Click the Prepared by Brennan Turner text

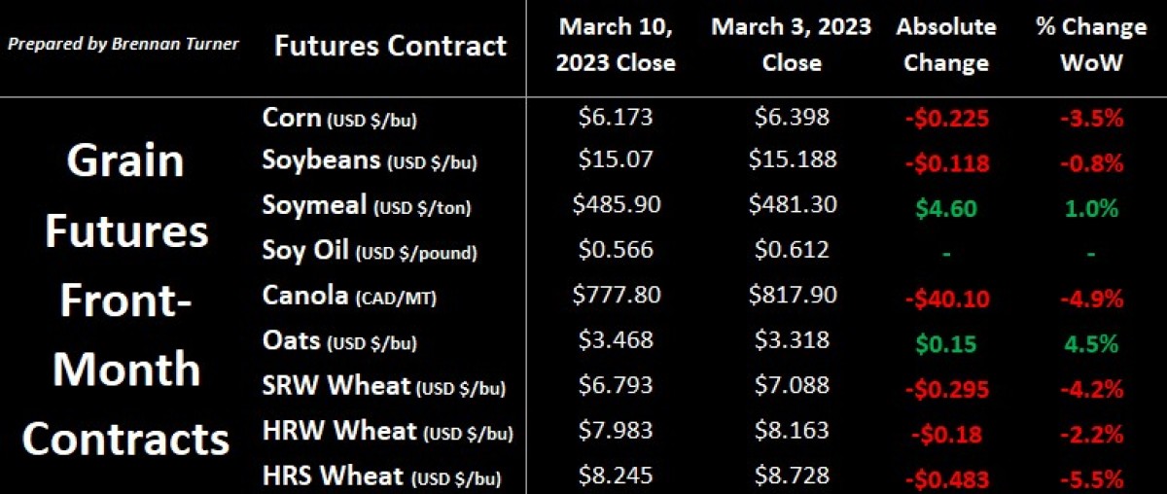tap(124, 45)
